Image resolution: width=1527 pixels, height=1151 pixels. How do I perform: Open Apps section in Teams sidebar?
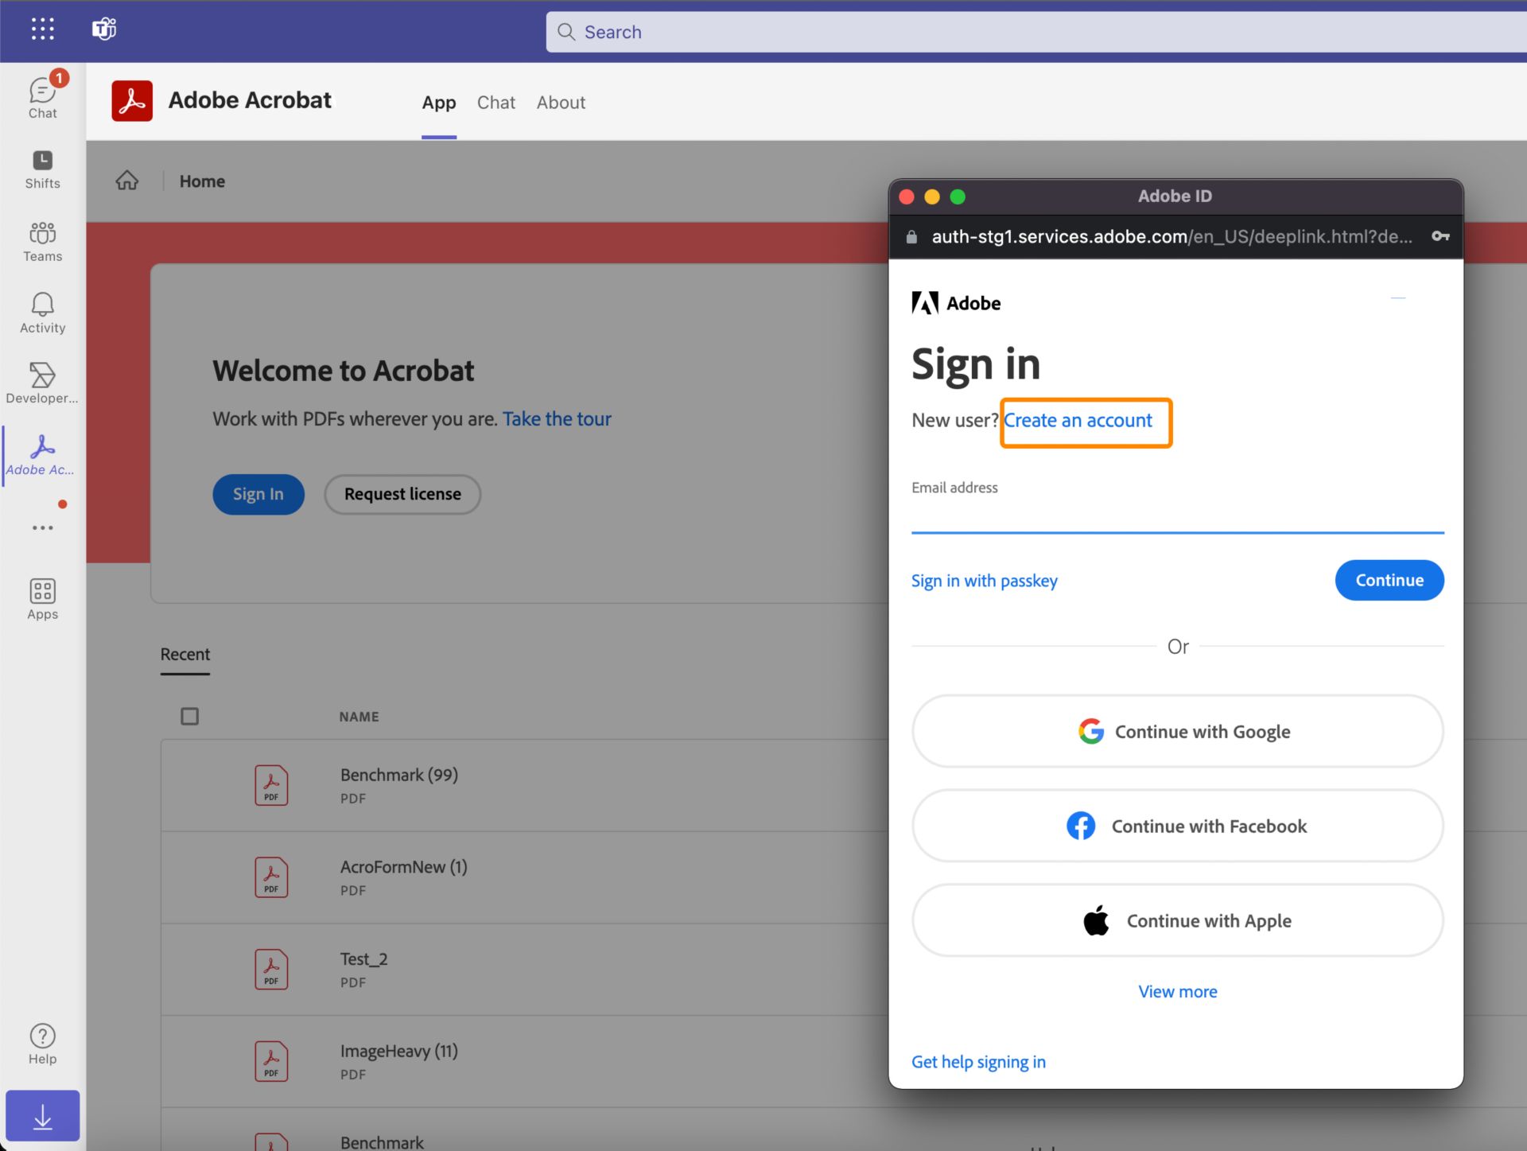[42, 598]
